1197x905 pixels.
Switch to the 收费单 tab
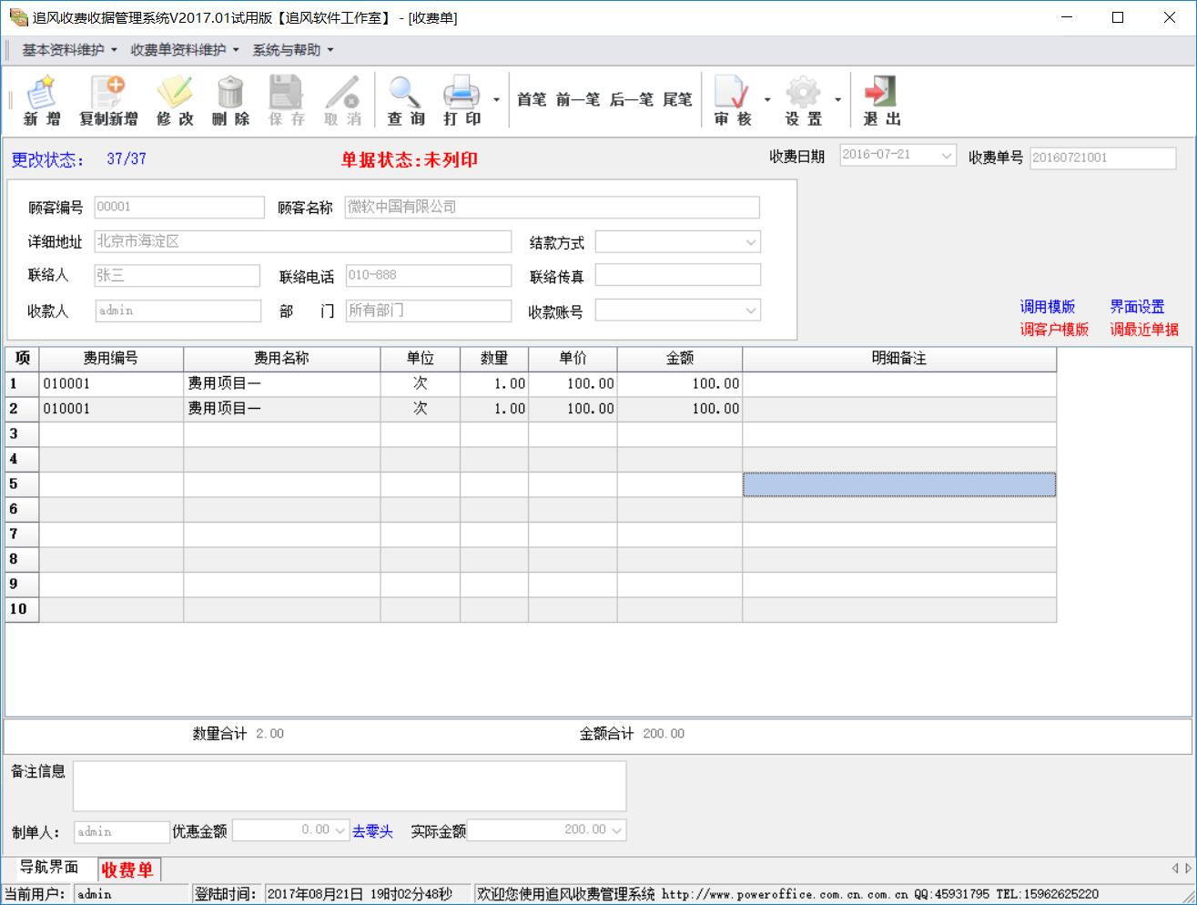(127, 869)
